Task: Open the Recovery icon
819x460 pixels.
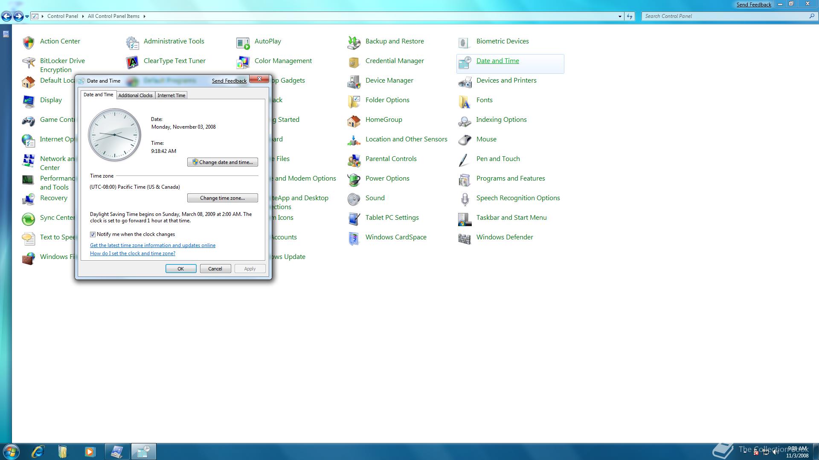Action: coord(29,199)
